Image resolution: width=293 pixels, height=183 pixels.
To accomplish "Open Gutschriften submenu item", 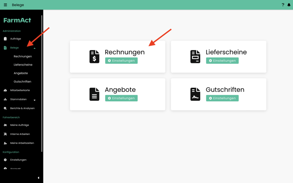I will (x=23, y=82).
